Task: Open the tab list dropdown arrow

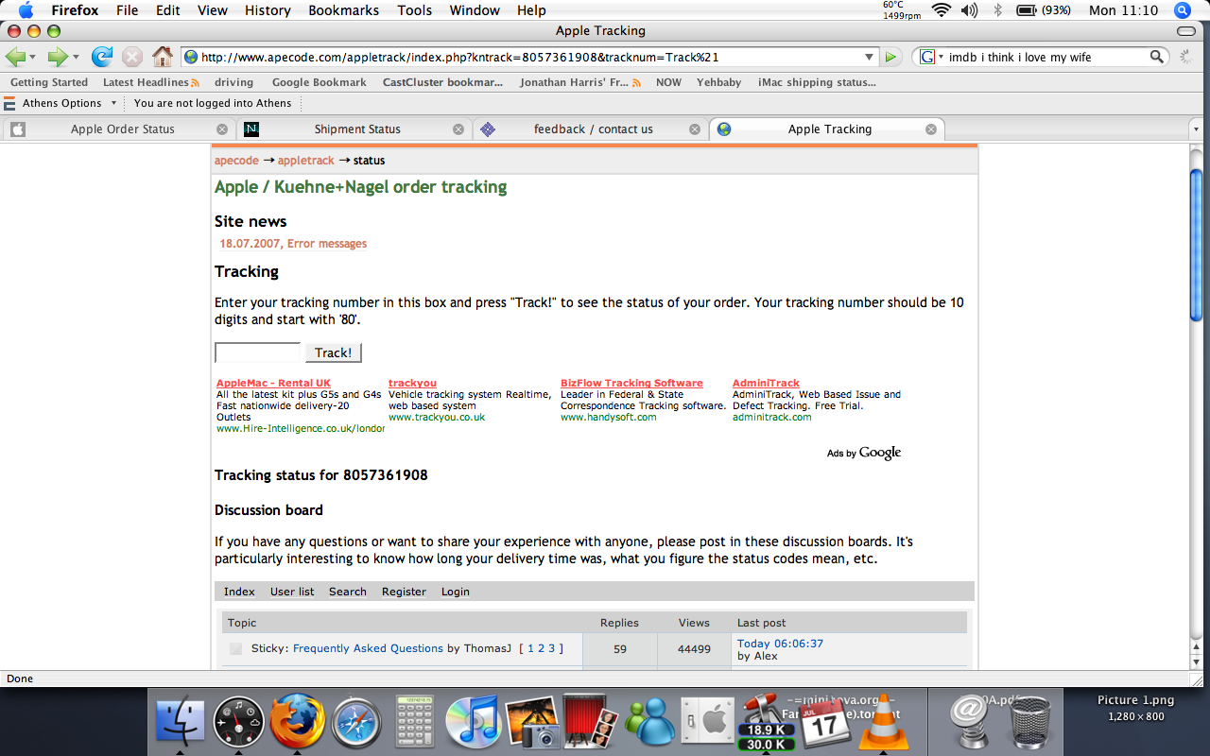Action: (x=1196, y=129)
